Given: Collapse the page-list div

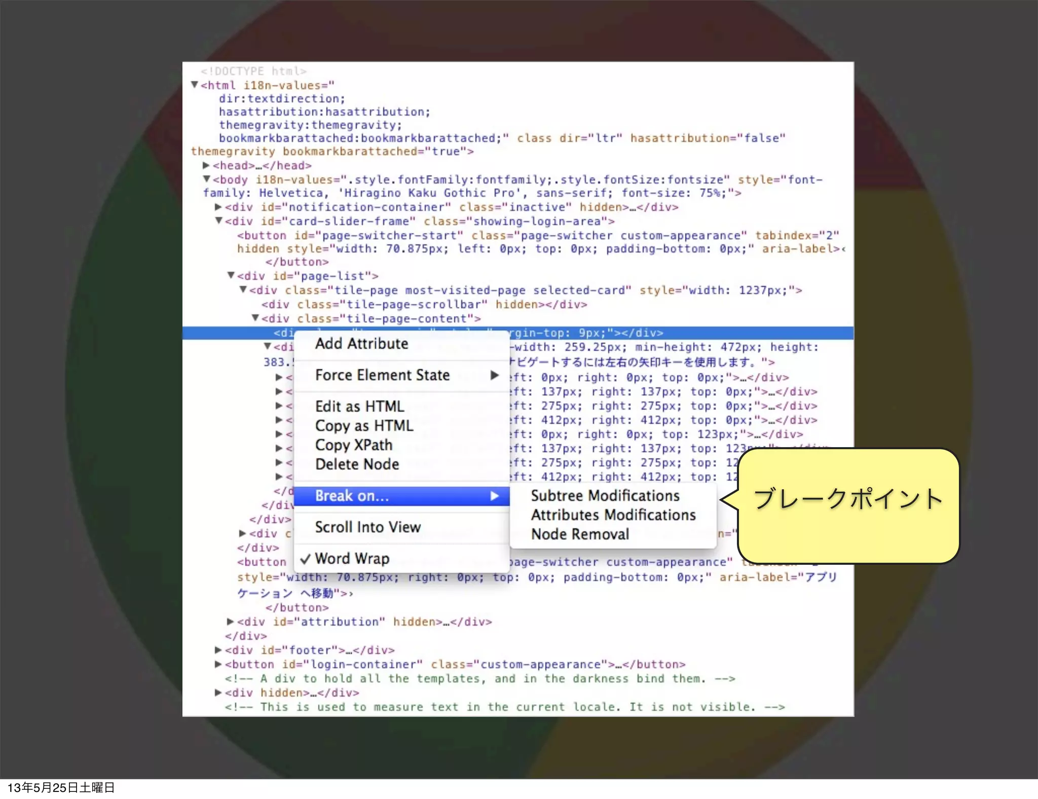Looking at the screenshot, I should [231, 275].
